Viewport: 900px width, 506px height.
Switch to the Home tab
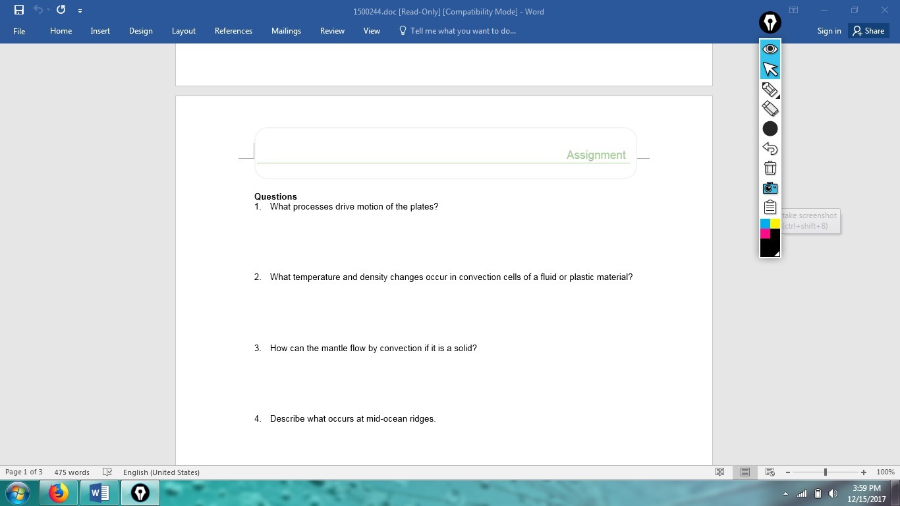[x=61, y=31]
